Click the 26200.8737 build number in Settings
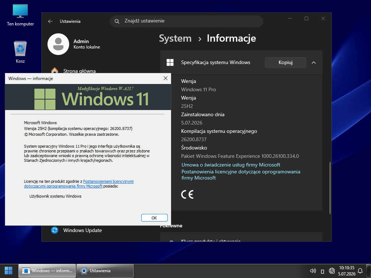Viewport: 371px width, 278px height. (x=194, y=139)
